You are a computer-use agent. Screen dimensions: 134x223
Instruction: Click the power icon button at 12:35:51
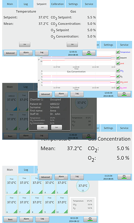89,53
